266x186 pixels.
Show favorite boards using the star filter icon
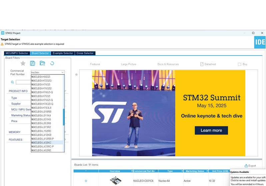[x=23, y=63]
